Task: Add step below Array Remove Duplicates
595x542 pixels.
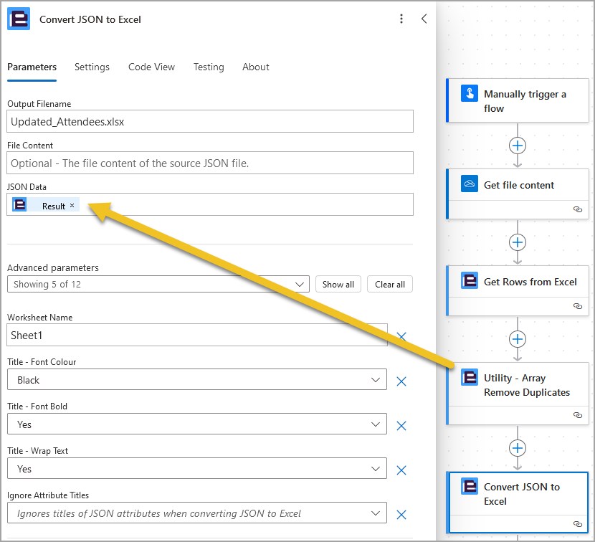Action: point(517,448)
